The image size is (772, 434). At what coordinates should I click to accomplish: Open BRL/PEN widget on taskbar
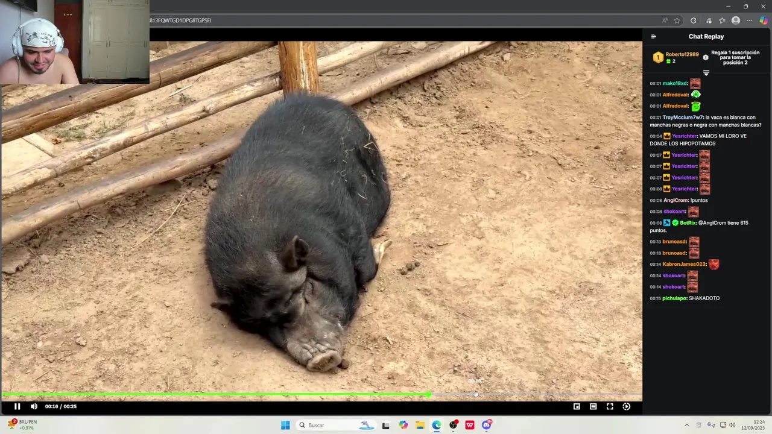(22, 425)
